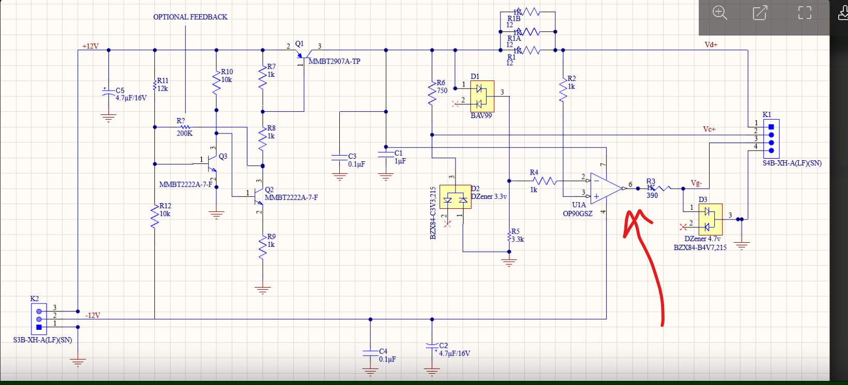848x385 pixels.
Task: Click the S3B-XH-A(LF)(SN) connector label
Action: click(43, 340)
